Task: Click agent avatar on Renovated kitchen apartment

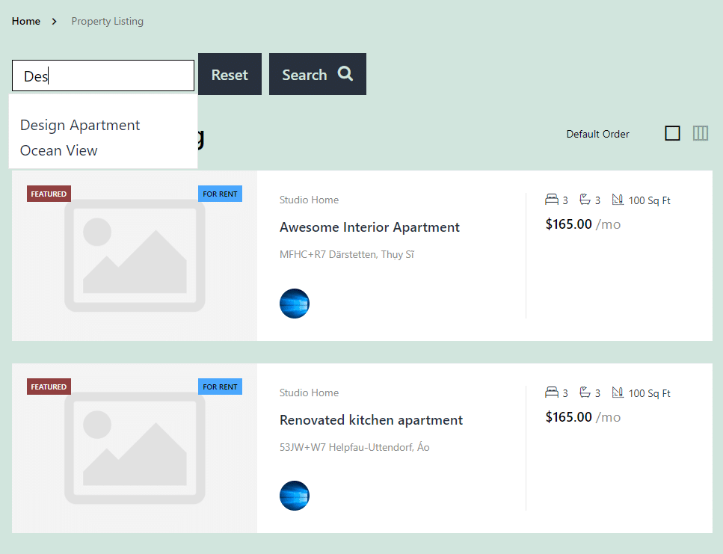Action: pyautogui.click(x=295, y=496)
